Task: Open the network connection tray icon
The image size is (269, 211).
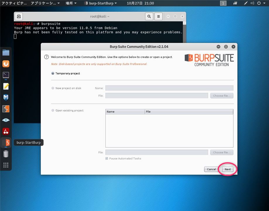Action: click(246, 3)
